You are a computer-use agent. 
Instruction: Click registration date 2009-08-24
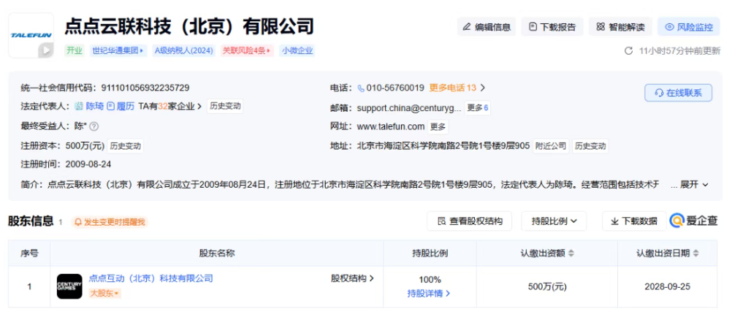pyautogui.click(x=88, y=164)
